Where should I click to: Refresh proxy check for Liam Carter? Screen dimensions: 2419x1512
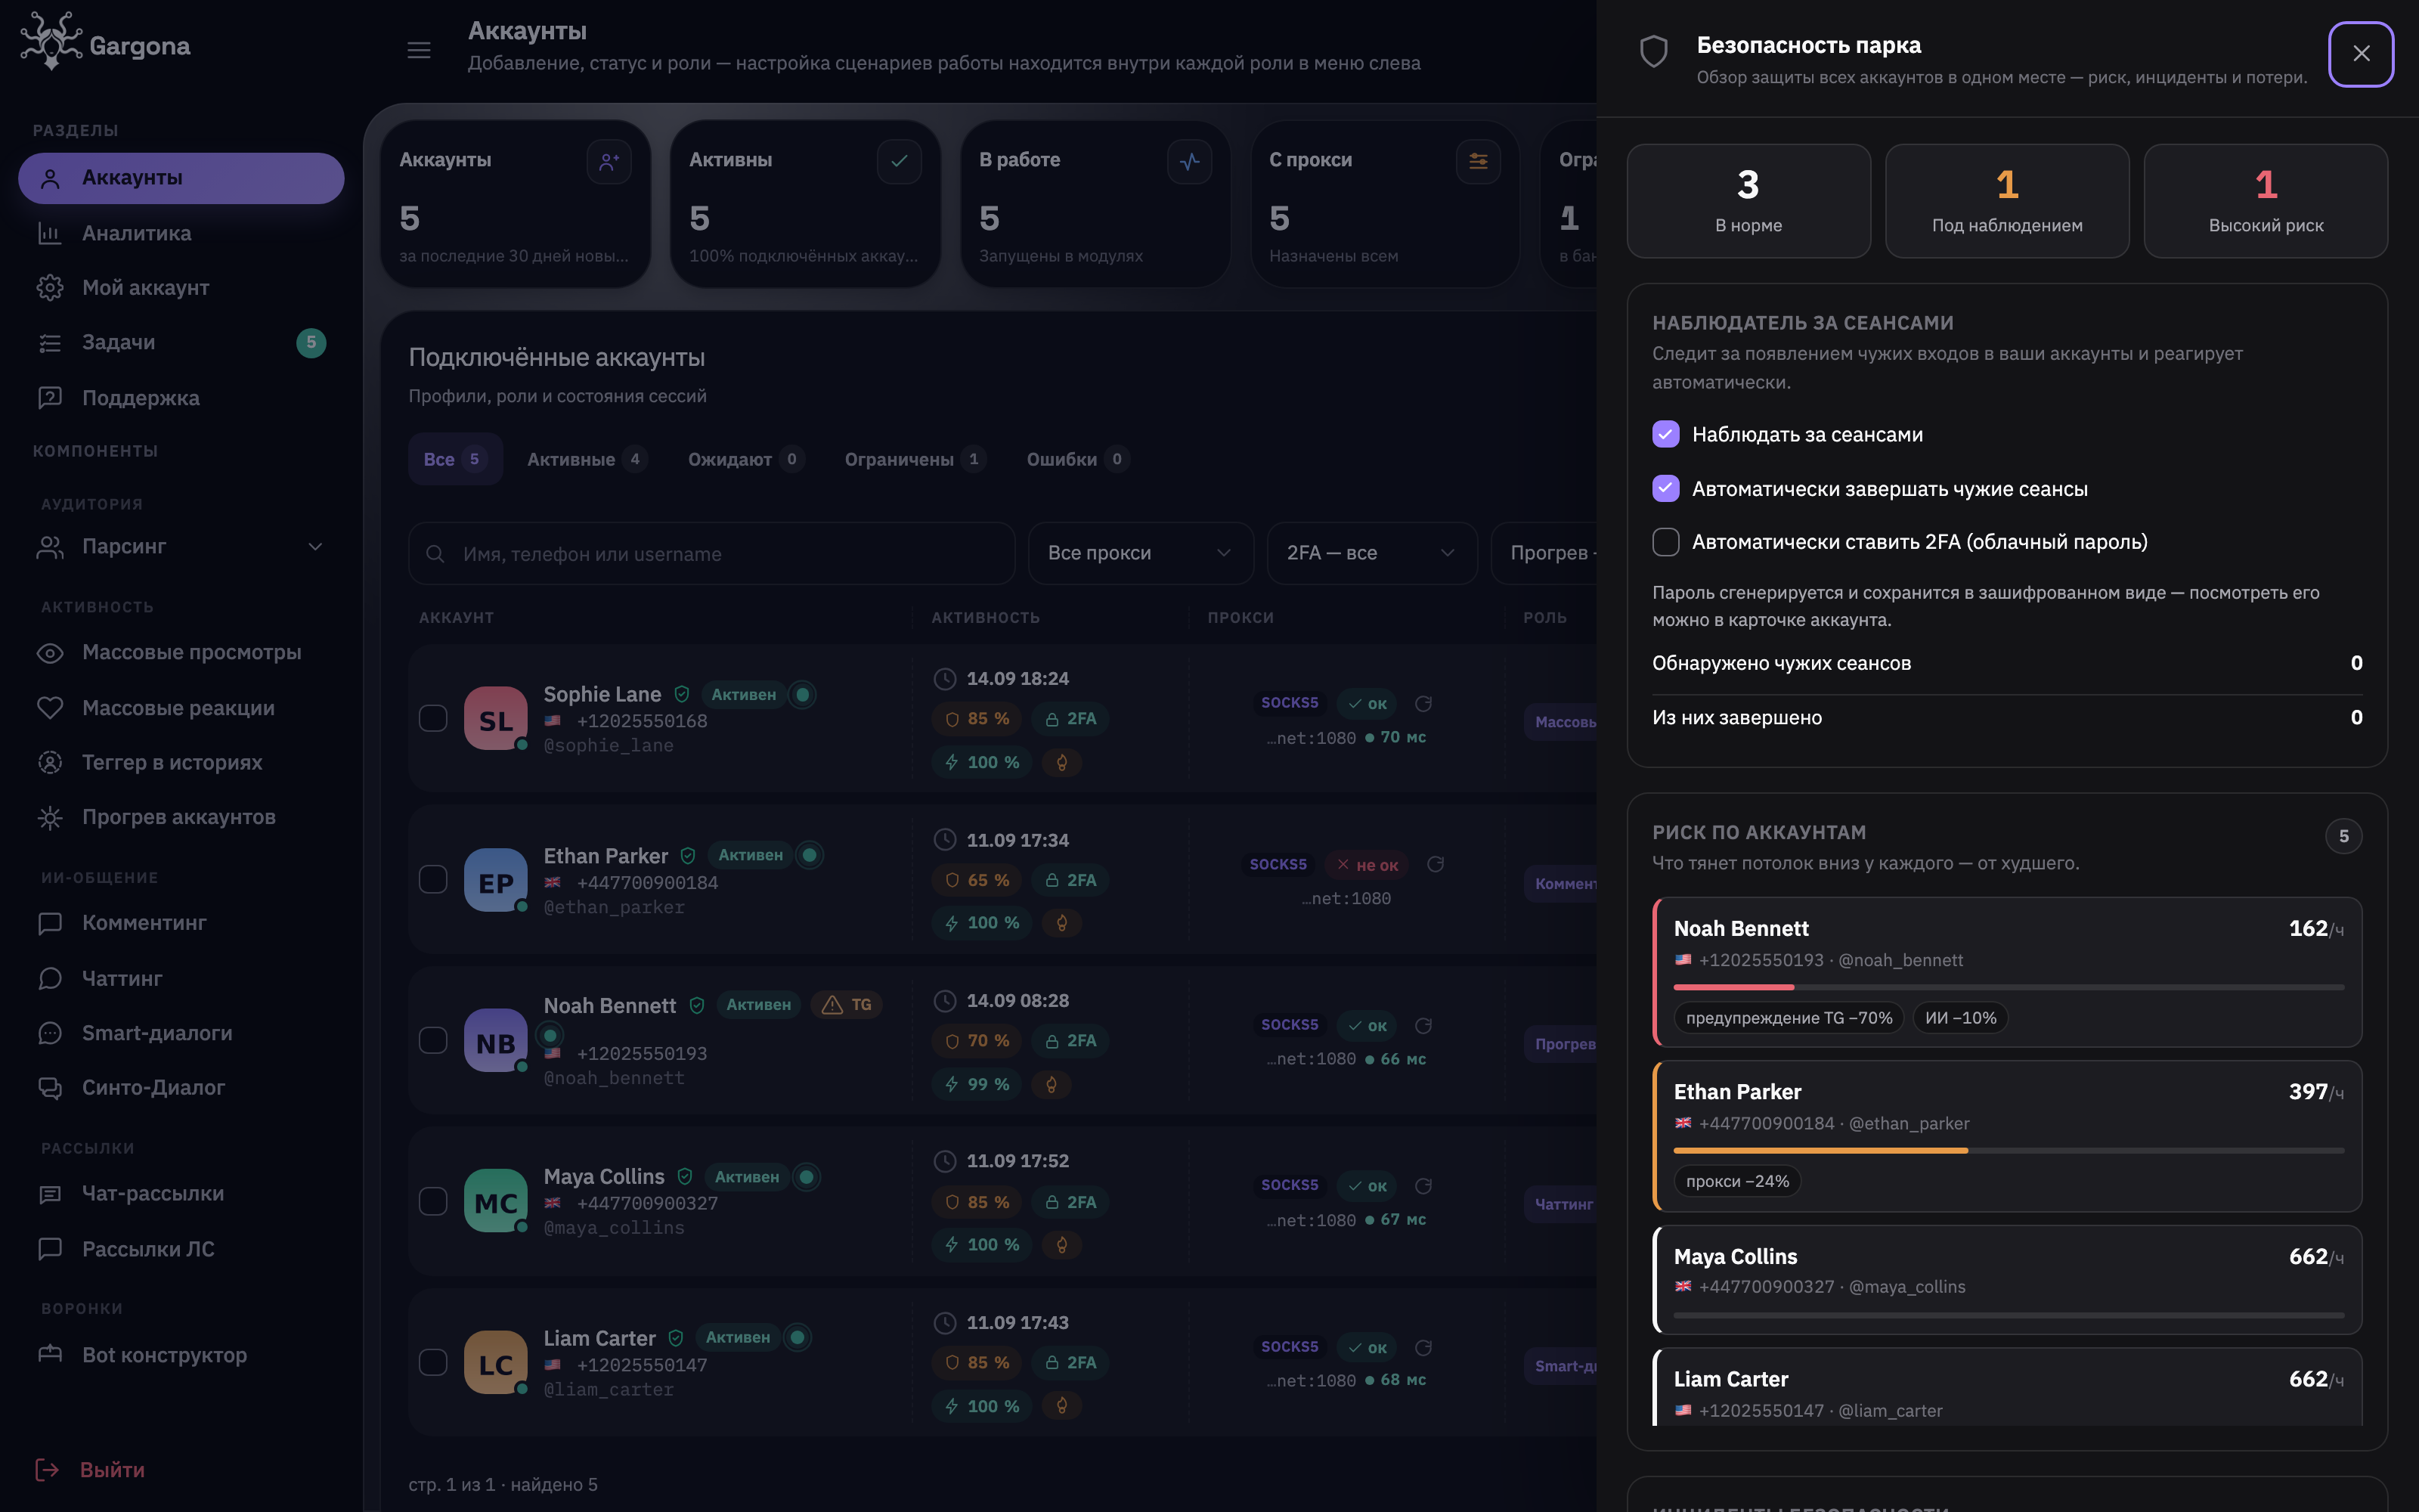[1423, 1347]
